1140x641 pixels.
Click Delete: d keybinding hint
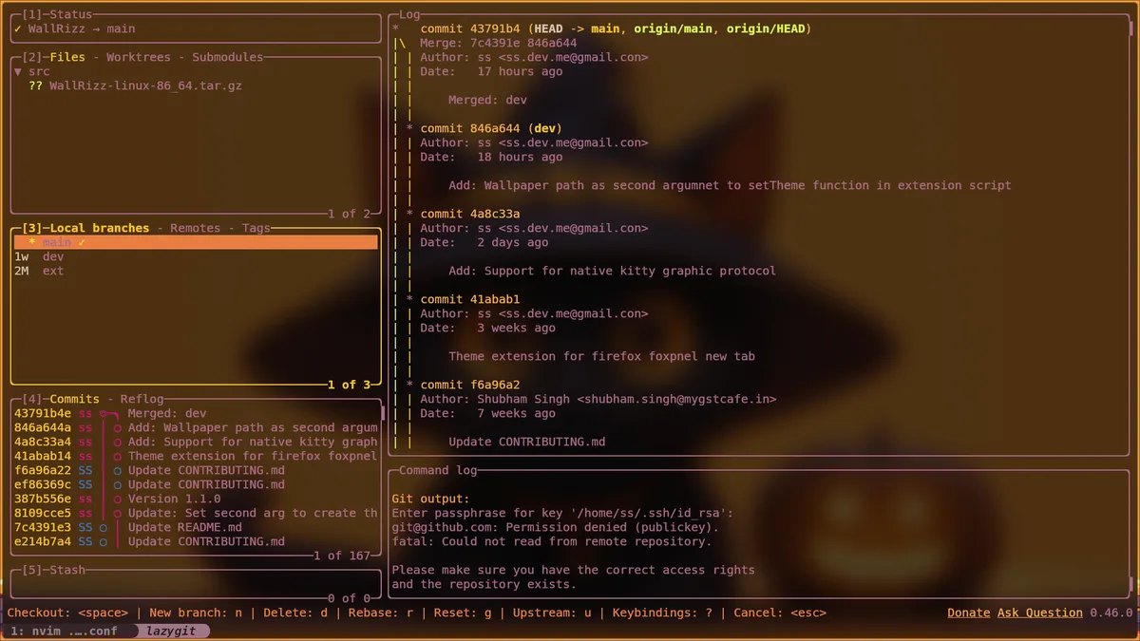295,613
